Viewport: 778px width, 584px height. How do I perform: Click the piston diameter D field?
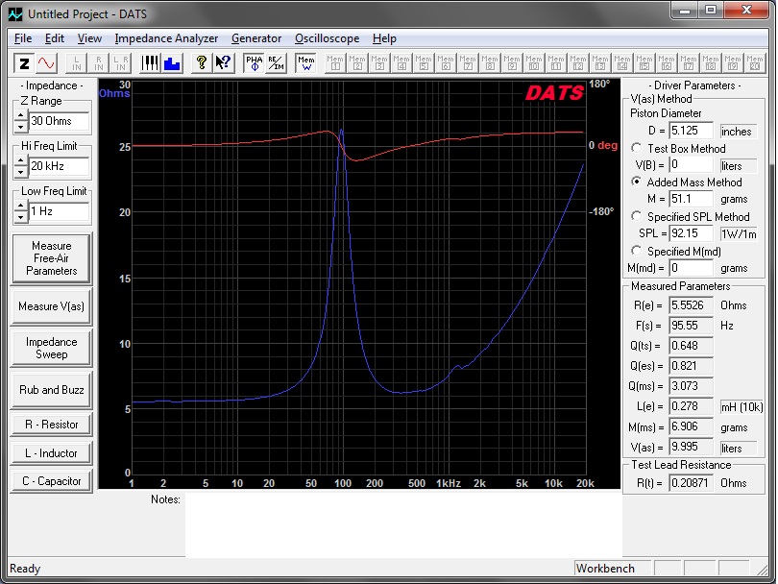(691, 131)
